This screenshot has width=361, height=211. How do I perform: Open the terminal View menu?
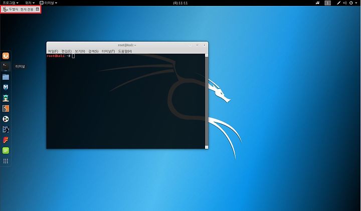pos(80,51)
